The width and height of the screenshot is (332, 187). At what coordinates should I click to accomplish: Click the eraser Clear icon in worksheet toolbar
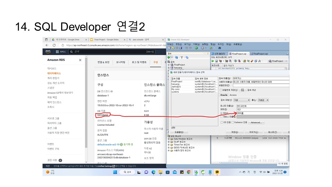click(x=252, y=61)
